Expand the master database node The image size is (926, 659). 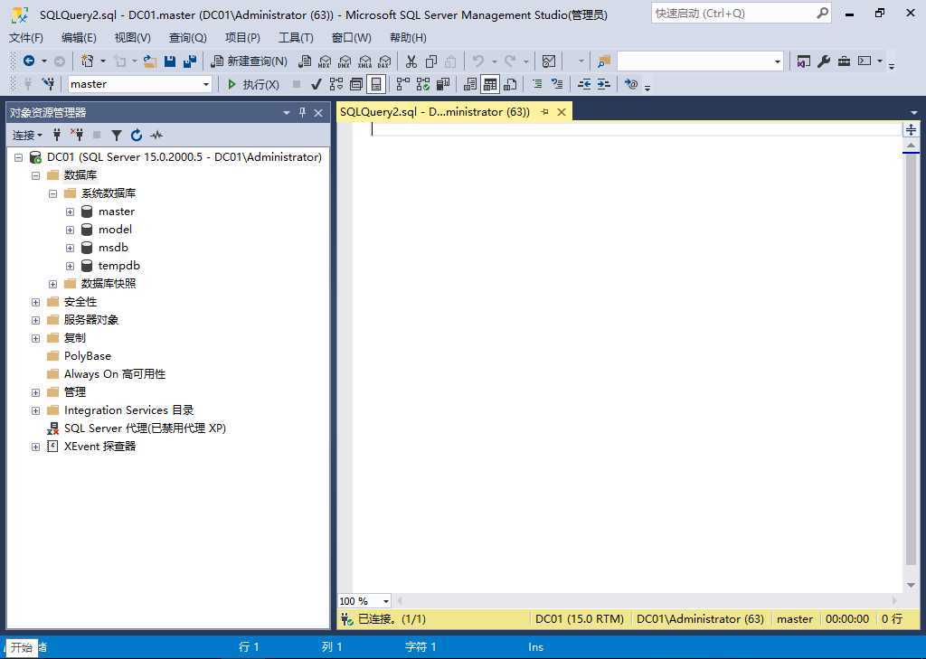click(70, 212)
